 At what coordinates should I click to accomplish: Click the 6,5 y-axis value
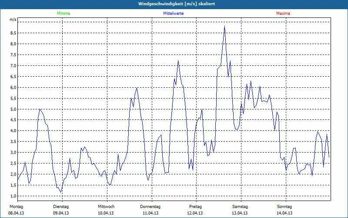(x=13, y=77)
